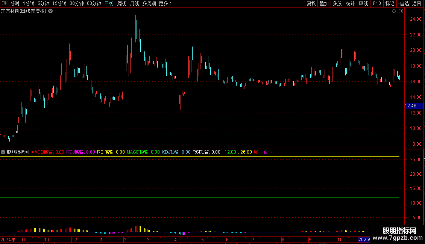This screenshot has width=425, height=244.
Task: Switch to 周线 weekly chart
Action: 122,3
